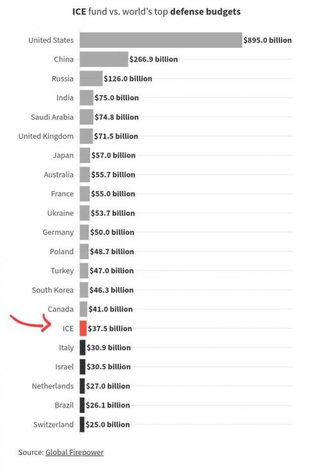Open the Global Firepower source link
Screen dimensions: 313x472
point(74,452)
